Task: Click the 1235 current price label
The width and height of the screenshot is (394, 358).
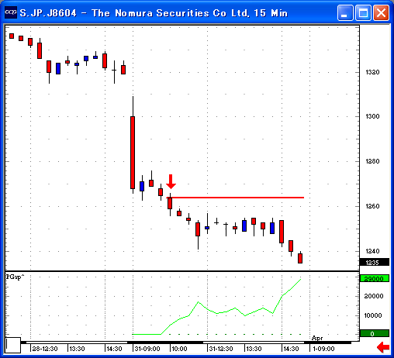Action: point(375,263)
